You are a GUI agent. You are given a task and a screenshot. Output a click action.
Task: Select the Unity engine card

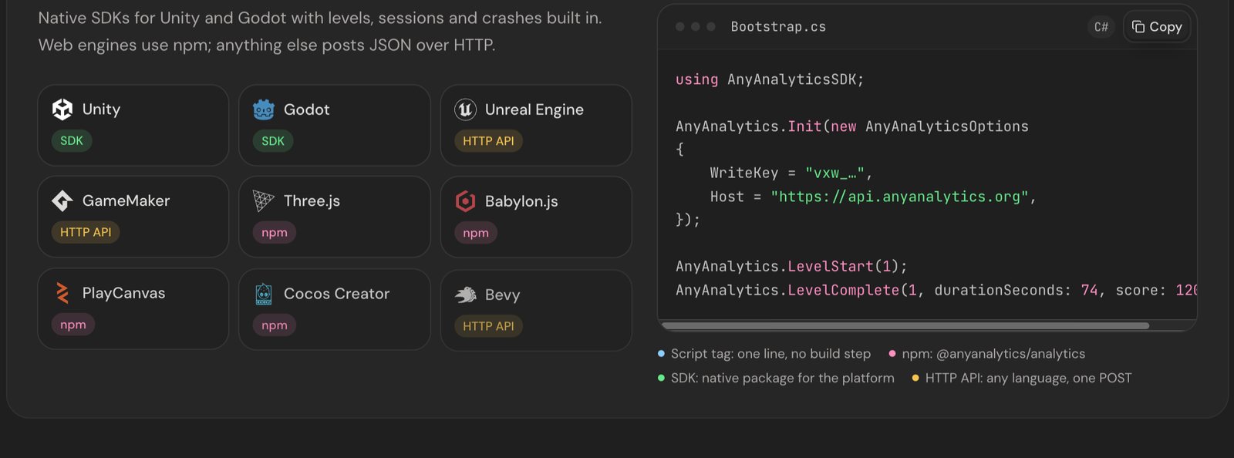pos(133,125)
